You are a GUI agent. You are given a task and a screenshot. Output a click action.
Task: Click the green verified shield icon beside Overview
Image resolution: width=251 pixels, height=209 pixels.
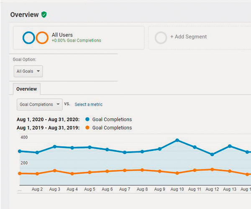(44, 15)
